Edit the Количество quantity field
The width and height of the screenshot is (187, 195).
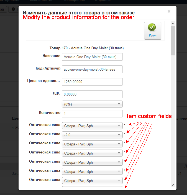click(92, 114)
